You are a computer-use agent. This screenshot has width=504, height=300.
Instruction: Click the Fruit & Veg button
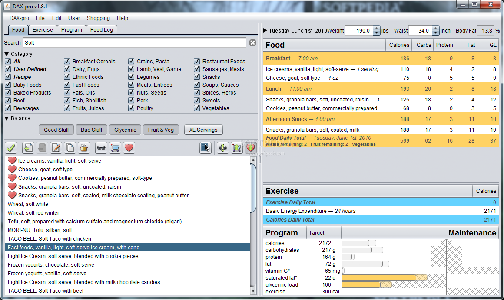pos(161,130)
